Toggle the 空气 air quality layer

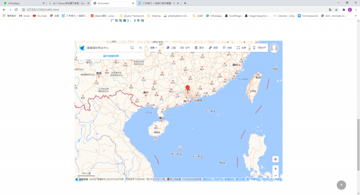click(185, 48)
